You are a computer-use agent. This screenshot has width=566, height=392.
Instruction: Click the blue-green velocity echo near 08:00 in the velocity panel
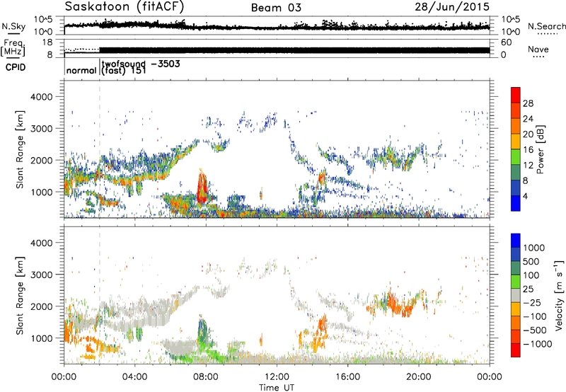[x=202, y=330]
